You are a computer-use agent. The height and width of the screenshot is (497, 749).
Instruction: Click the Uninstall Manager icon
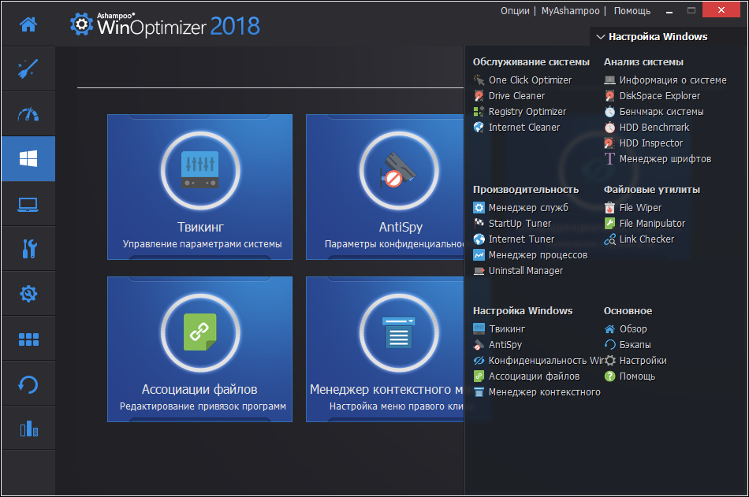tap(479, 271)
